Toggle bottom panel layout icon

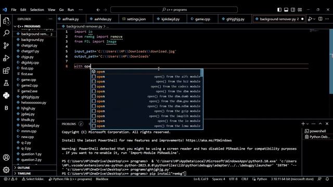click(x=286, y=10)
